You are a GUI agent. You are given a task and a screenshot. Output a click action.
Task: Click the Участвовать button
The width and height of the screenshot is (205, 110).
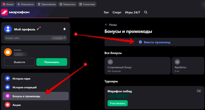pyautogui.click(x=118, y=103)
